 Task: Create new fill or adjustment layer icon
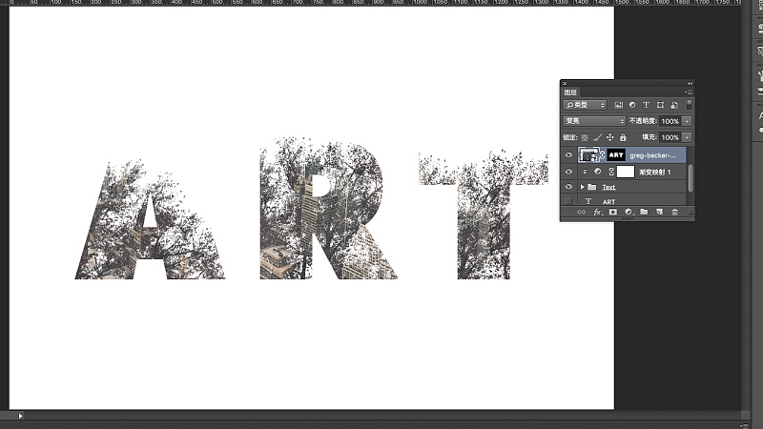(x=629, y=212)
